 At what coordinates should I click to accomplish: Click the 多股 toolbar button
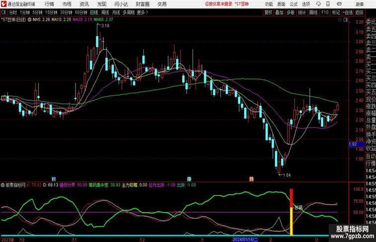(x=290, y=12)
